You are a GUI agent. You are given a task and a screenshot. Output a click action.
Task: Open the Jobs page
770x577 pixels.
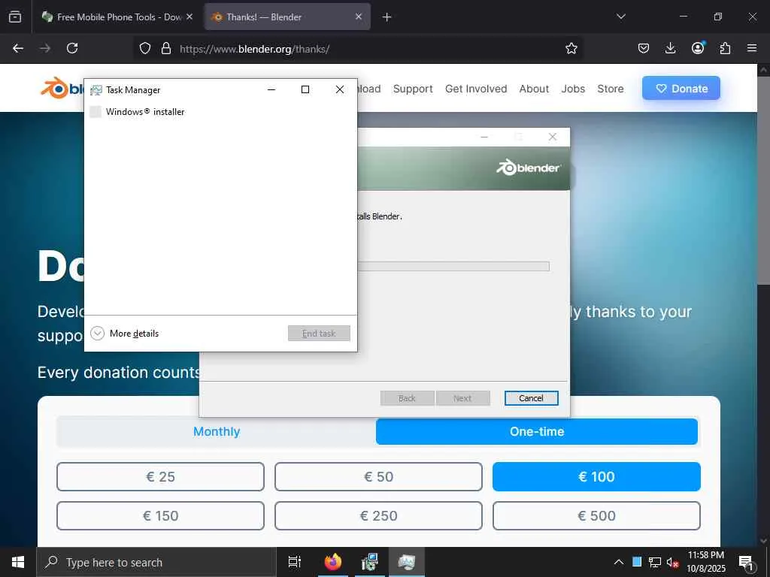pyautogui.click(x=573, y=89)
